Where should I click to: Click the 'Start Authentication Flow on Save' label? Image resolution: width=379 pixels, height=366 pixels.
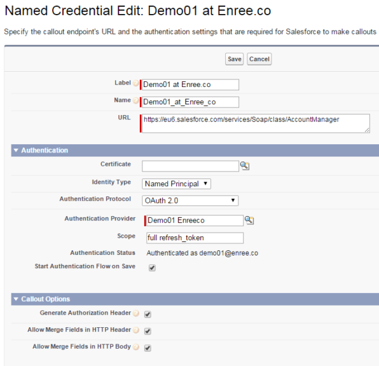coord(85,266)
